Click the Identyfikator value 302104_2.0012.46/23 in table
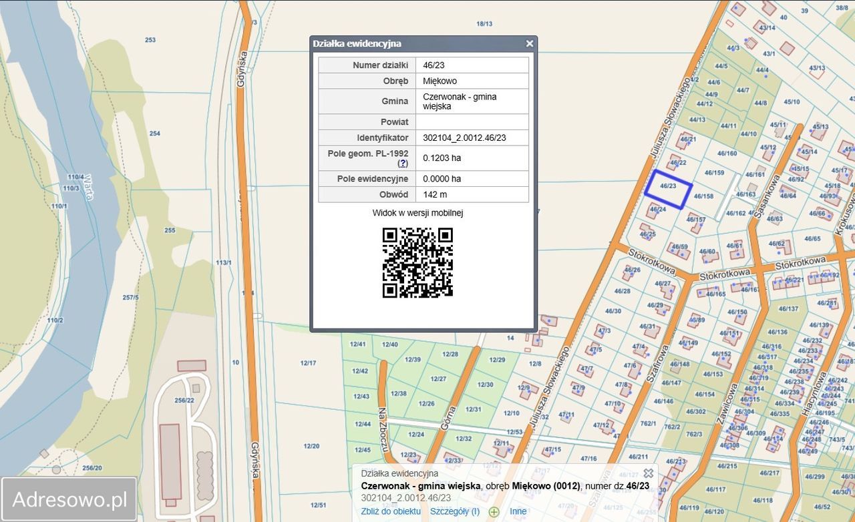 pyautogui.click(x=464, y=138)
